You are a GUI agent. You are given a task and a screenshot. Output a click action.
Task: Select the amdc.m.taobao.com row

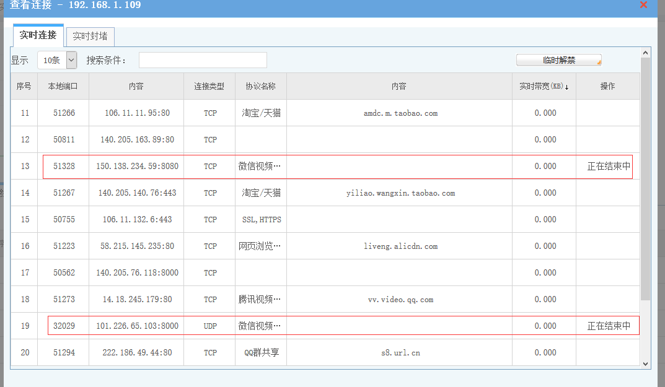pyautogui.click(x=400, y=113)
